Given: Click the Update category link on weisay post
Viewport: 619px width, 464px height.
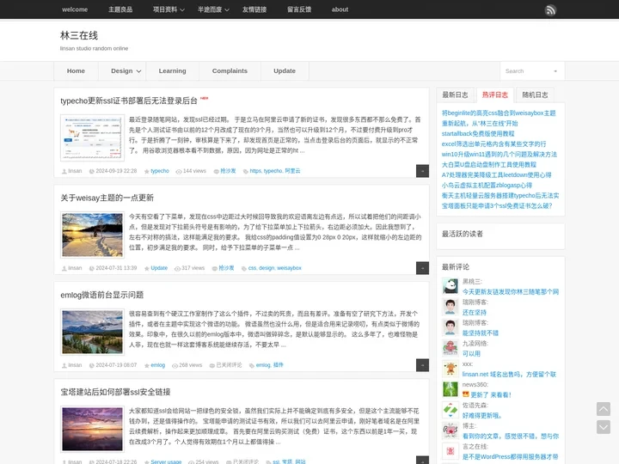Looking at the screenshot, I should 159,268.
